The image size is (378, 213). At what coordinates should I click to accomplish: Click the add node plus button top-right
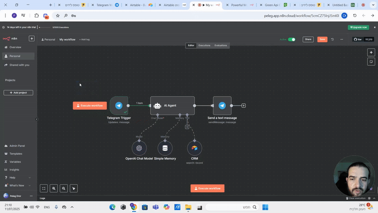(x=371, y=53)
